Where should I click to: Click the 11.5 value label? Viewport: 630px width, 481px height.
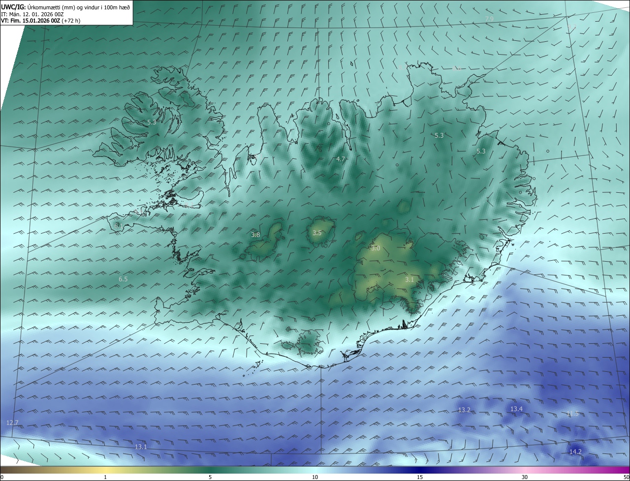572,414
